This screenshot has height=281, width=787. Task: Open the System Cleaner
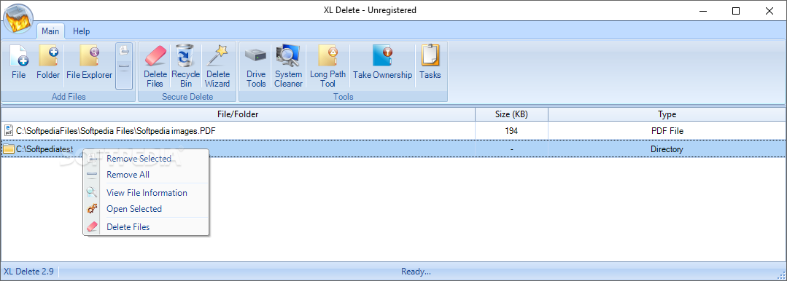[289, 66]
